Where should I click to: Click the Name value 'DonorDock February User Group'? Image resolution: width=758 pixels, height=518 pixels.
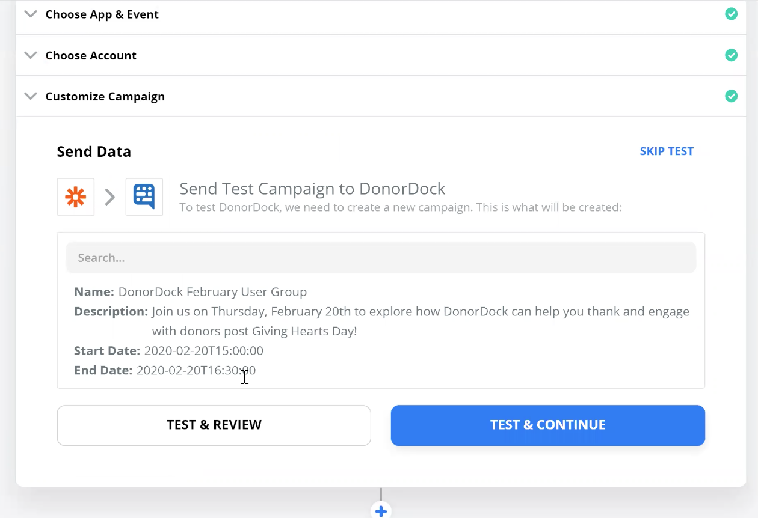point(212,292)
